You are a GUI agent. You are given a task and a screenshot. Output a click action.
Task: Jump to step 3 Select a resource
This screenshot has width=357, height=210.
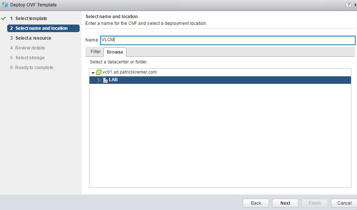33,38
